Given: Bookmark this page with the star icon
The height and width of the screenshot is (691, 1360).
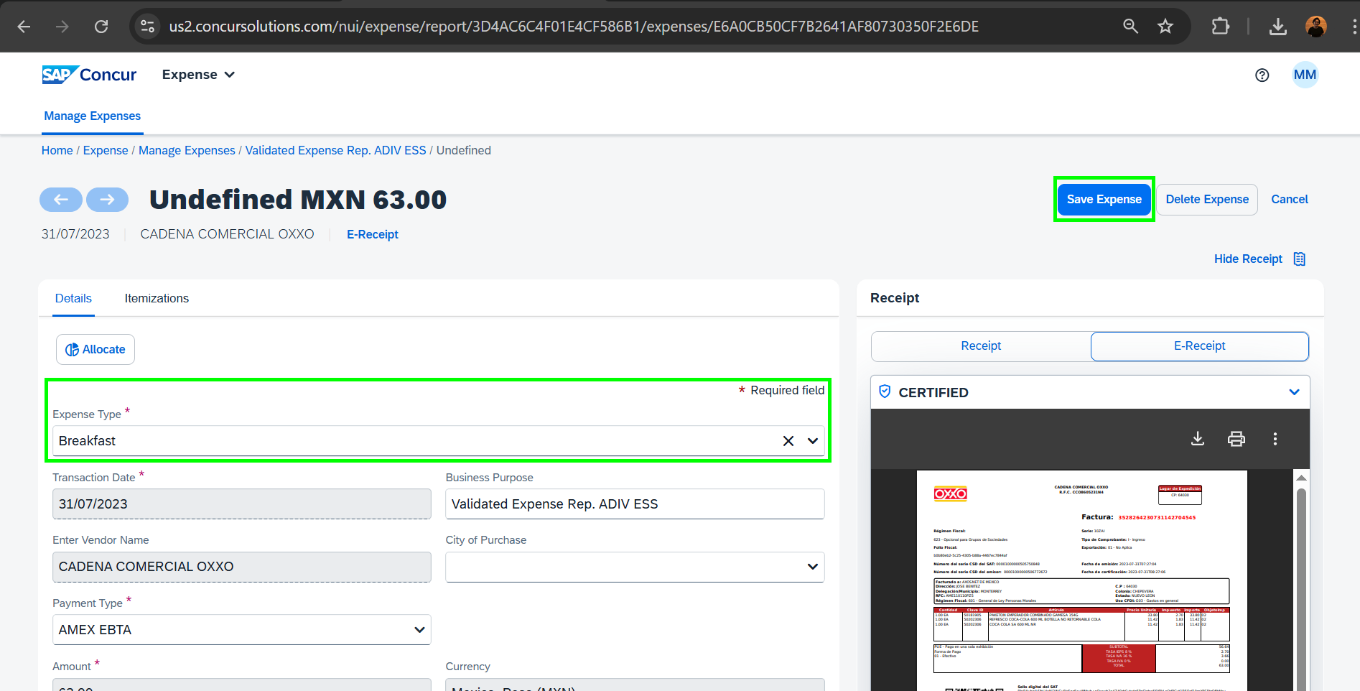Looking at the screenshot, I should [x=1165, y=27].
